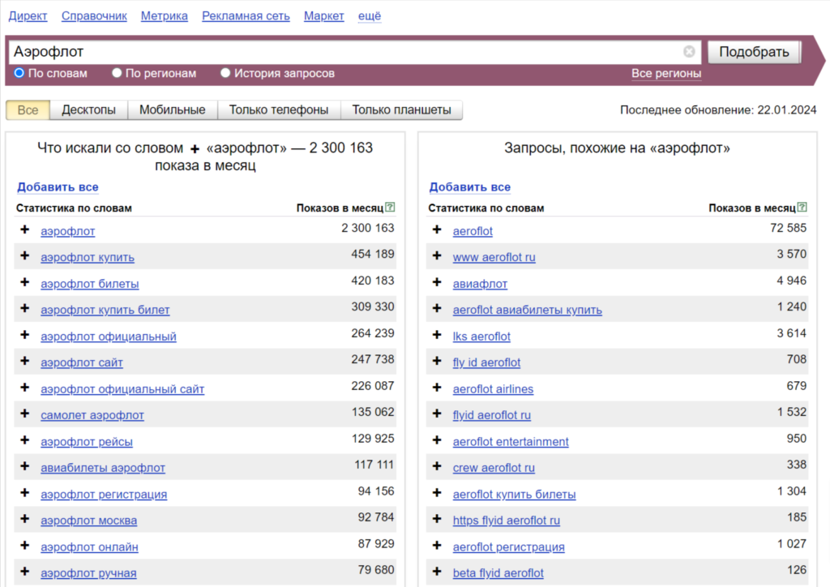Select the По словам radio button

19,73
